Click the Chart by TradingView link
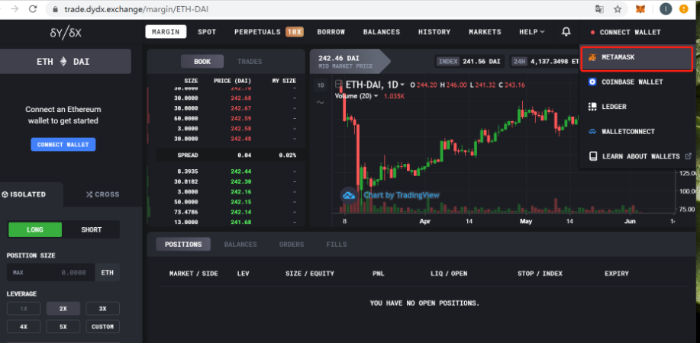Screen dimensions: 700x343 click(401, 195)
